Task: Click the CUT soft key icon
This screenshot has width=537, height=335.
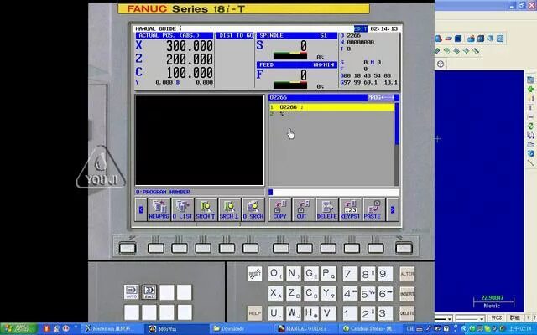Action: coord(303,209)
